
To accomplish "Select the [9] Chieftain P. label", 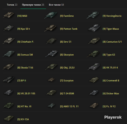I will [x=26, y=42].
